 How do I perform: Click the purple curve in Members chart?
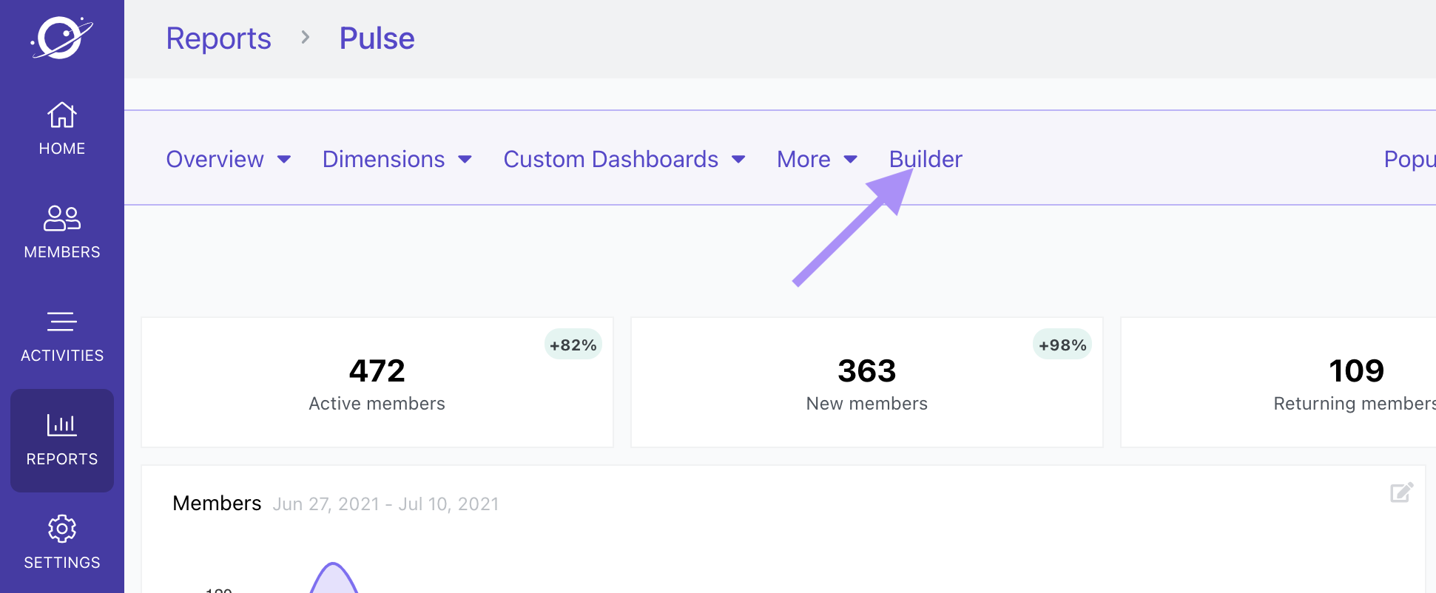point(334,577)
